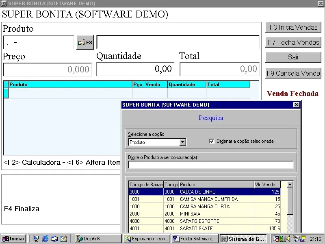Switch to the Folder Sistema Word document
The image size is (325, 244).
(x=195, y=239)
